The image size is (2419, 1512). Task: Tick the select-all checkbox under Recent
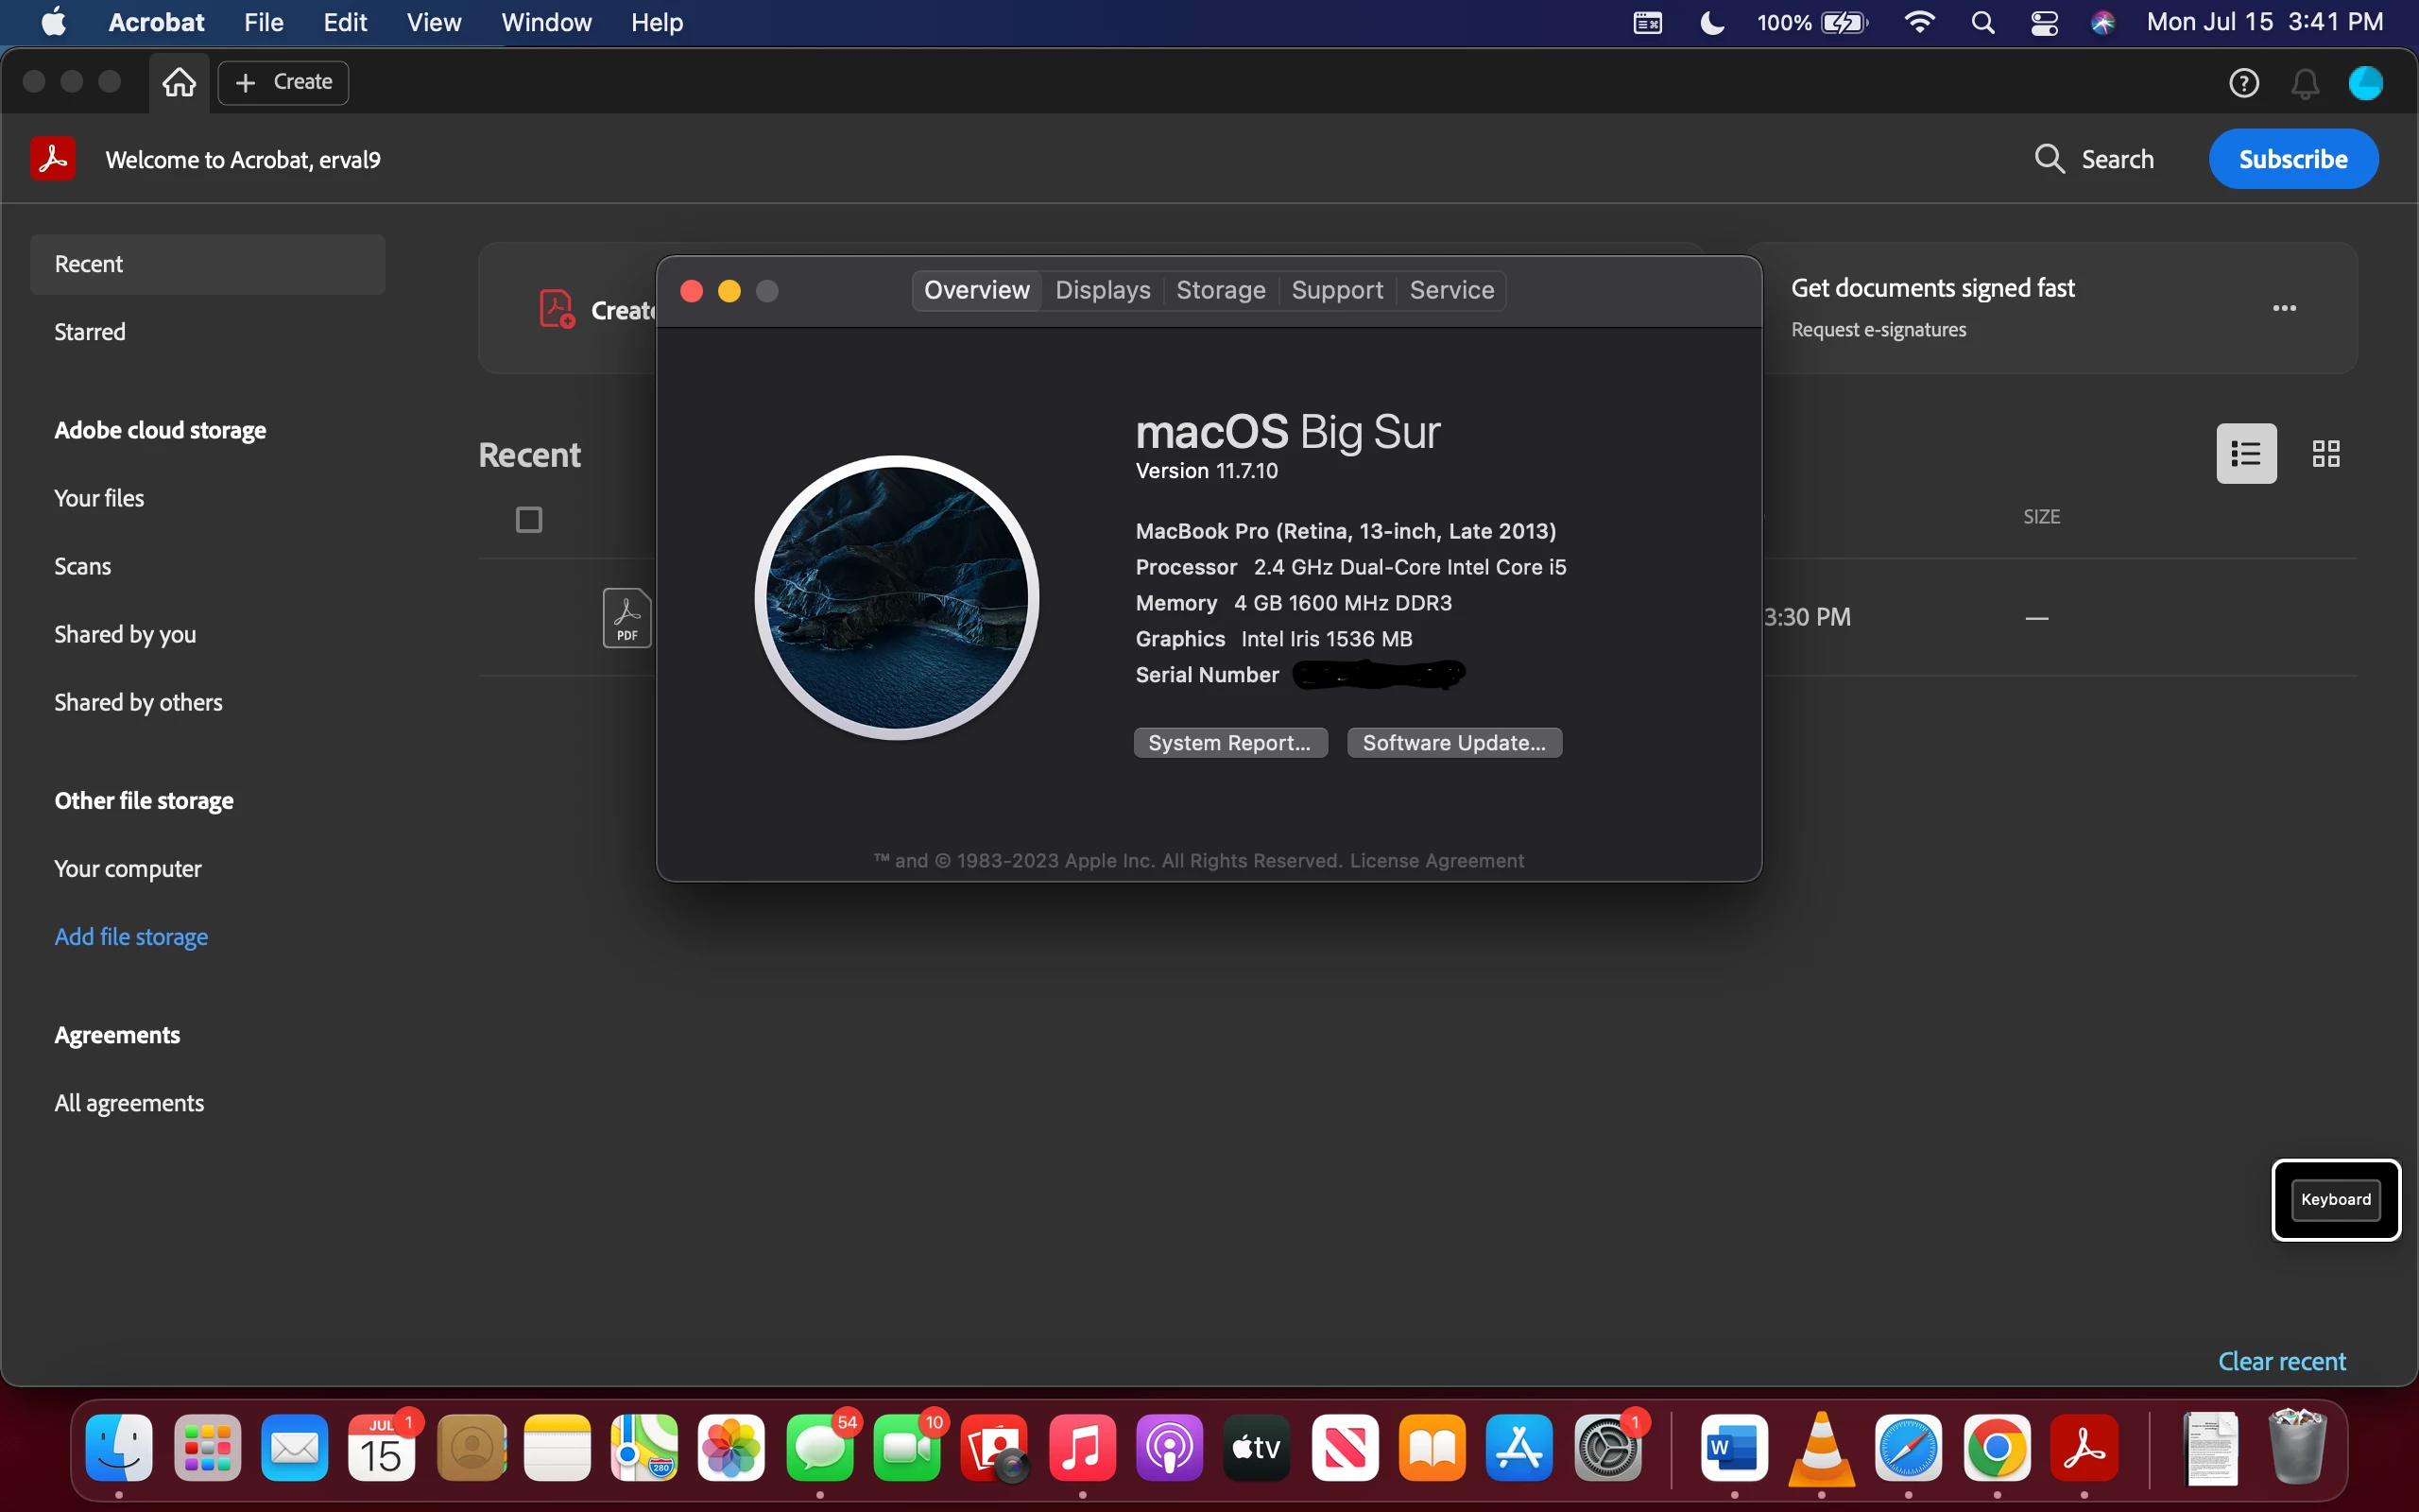point(529,520)
